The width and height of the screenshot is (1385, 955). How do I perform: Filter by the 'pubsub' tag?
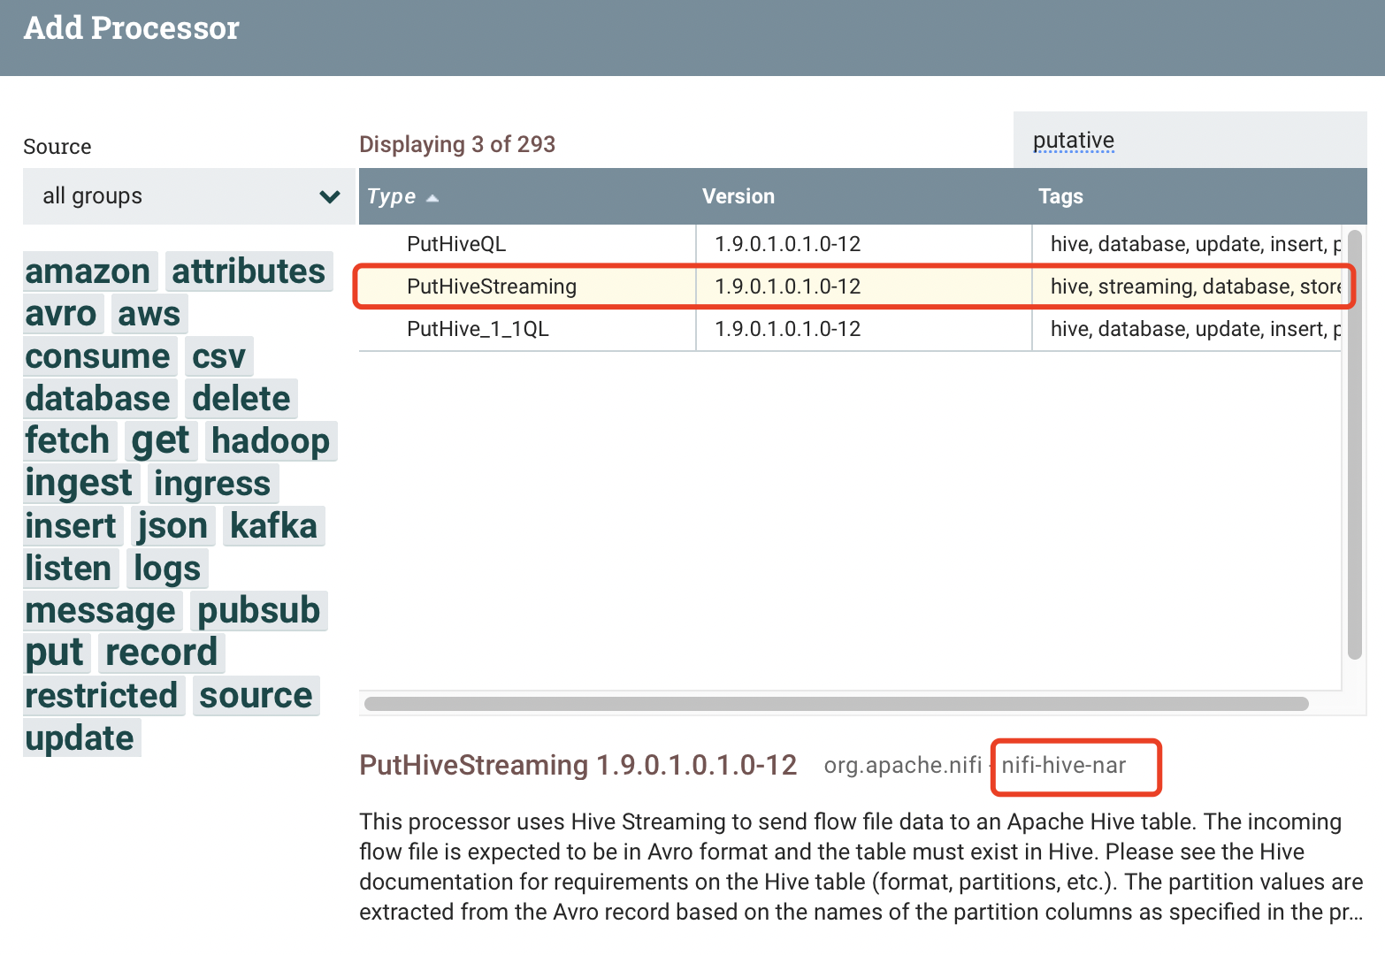[x=259, y=611]
